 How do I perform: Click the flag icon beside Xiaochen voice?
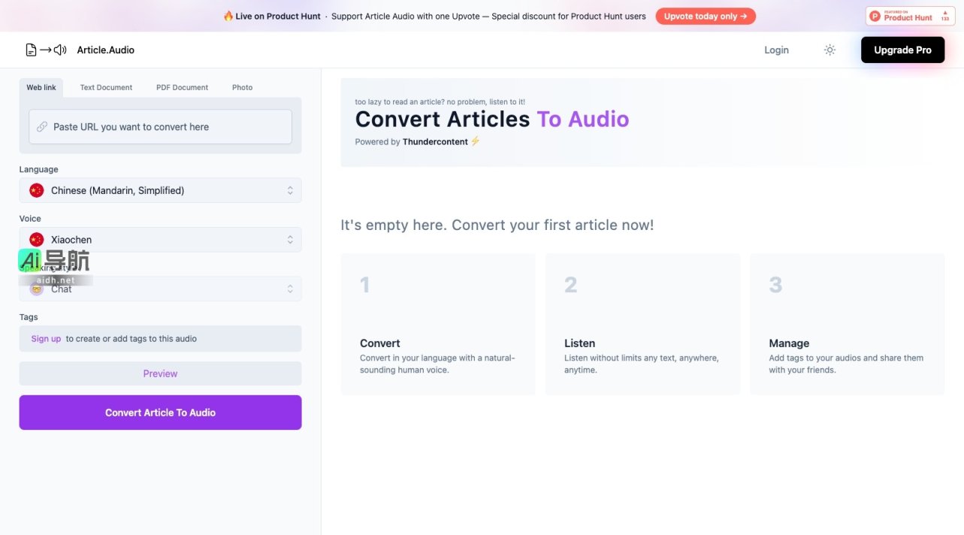point(36,240)
